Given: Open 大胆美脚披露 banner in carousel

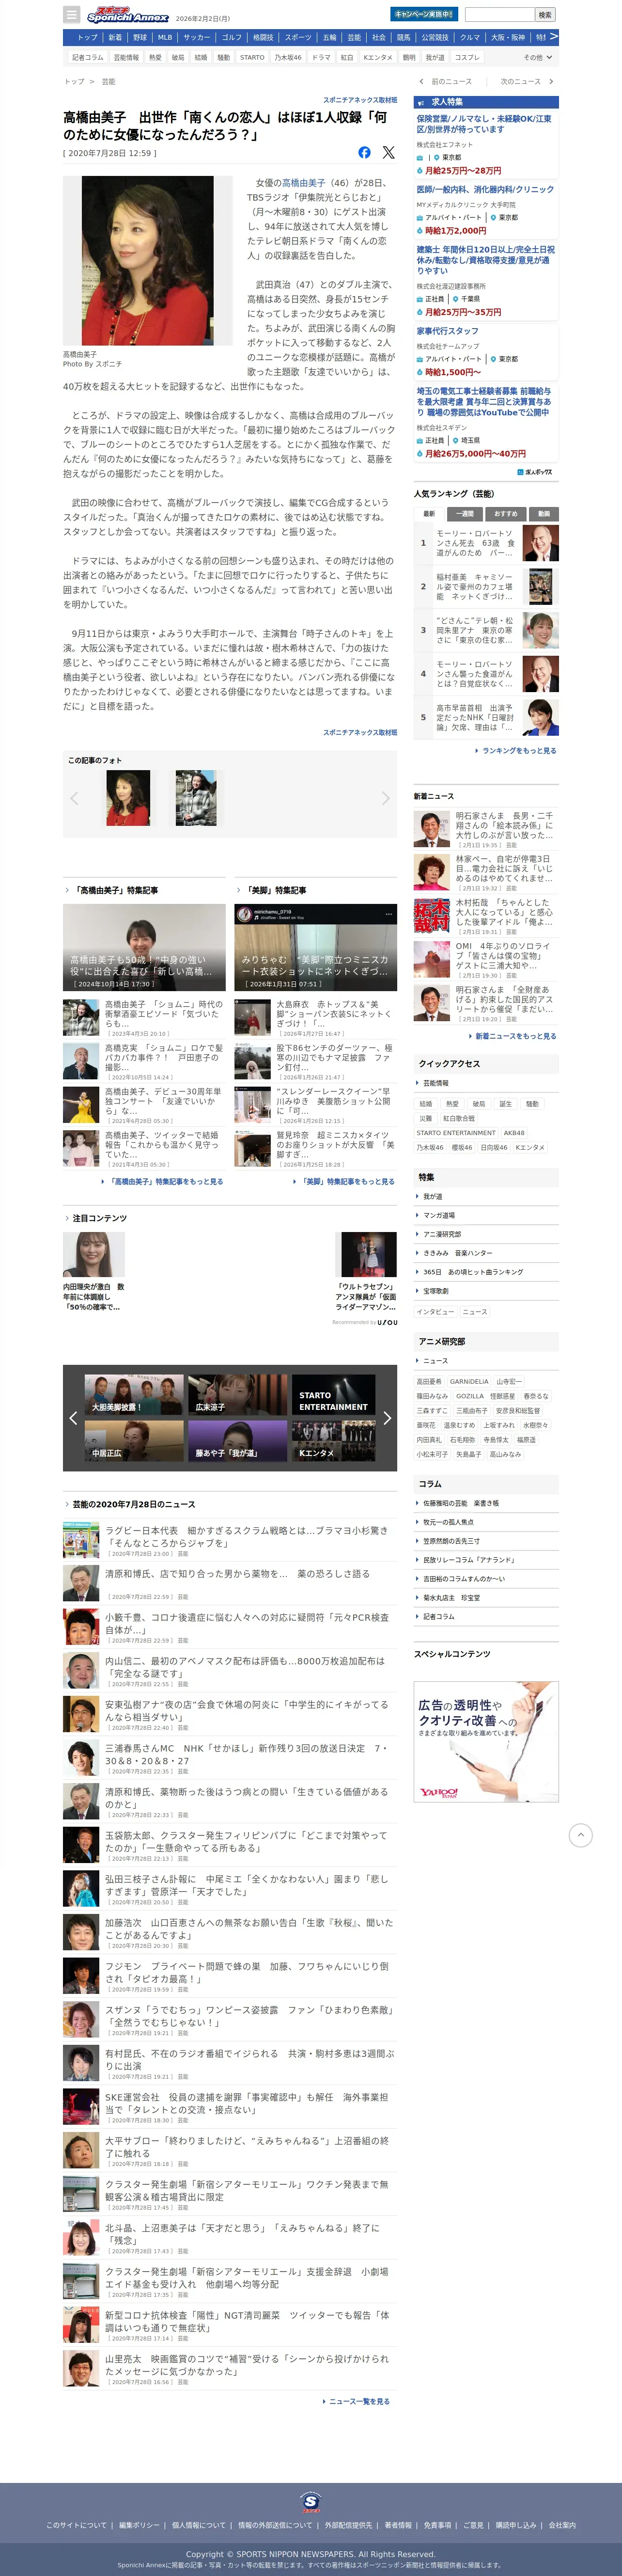Looking at the screenshot, I should [134, 1394].
